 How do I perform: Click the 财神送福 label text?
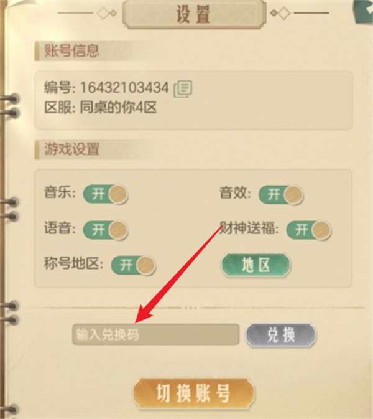point(249,228)
